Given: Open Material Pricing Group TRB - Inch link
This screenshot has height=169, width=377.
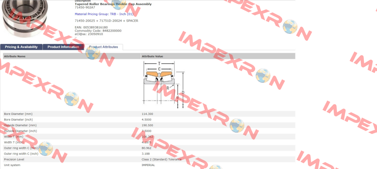Looking at the screenshot, I should [x=104, y=14].
